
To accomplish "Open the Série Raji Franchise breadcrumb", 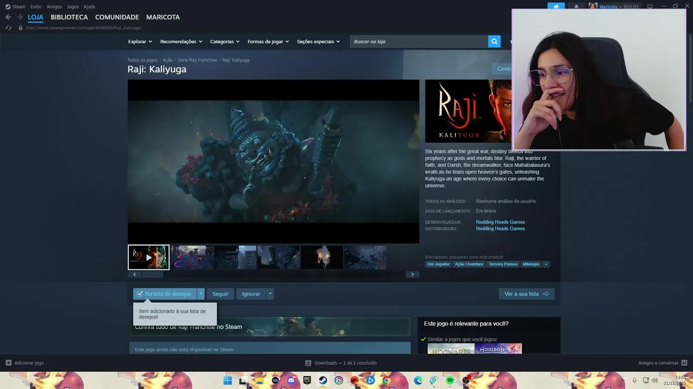I will pyautogui.click(x=197, y=60).
